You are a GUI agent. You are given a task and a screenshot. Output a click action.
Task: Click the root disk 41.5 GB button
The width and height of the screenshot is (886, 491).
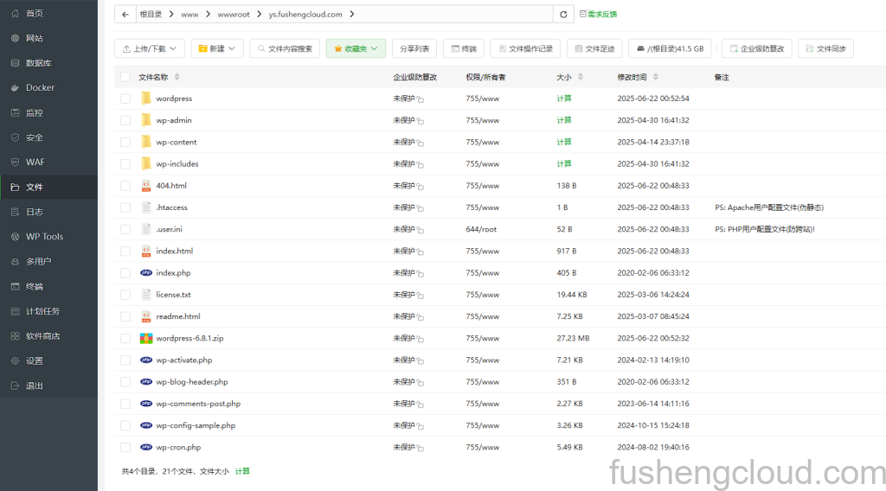click(x=671, y=48)
